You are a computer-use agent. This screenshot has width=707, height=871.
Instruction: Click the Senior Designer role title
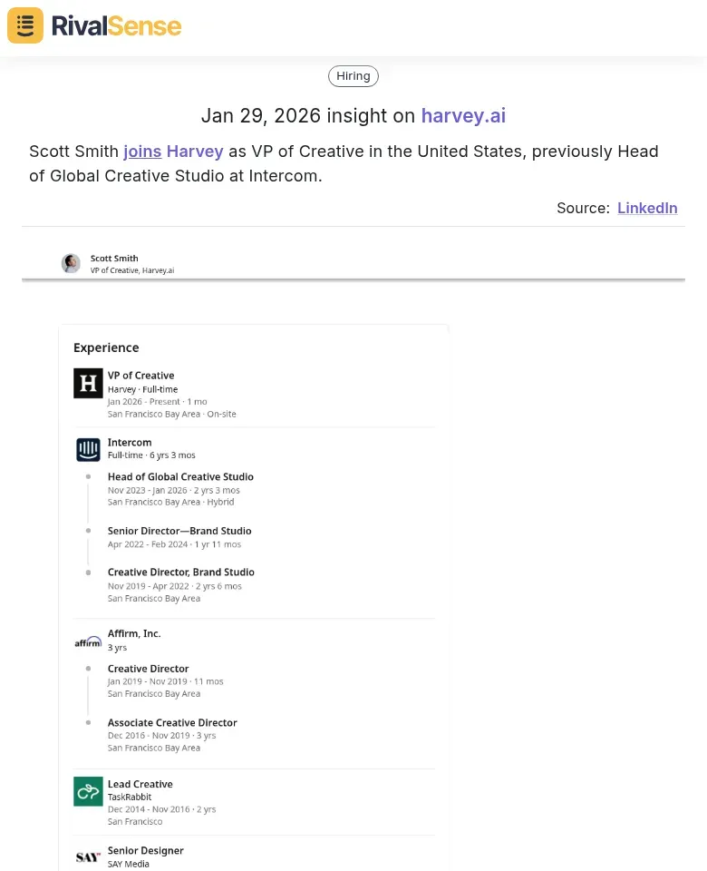145,850
